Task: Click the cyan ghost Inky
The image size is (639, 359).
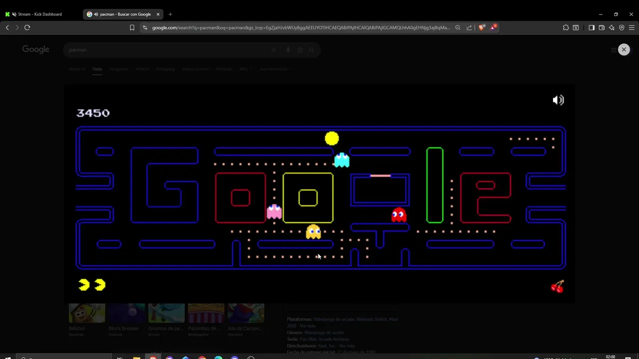Action: [x=342, y=160]
